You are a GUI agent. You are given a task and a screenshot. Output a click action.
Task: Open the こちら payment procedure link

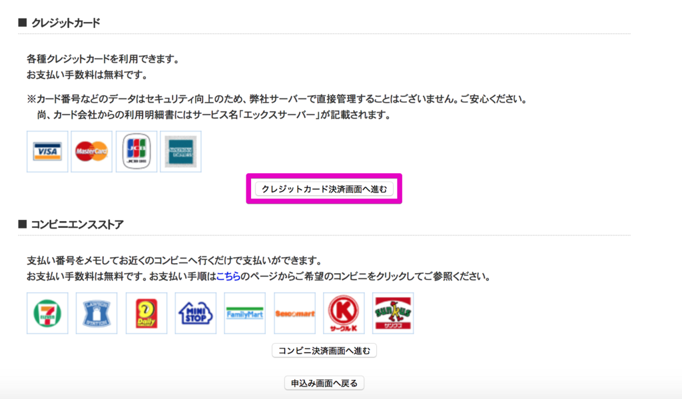tap(228, 276)
